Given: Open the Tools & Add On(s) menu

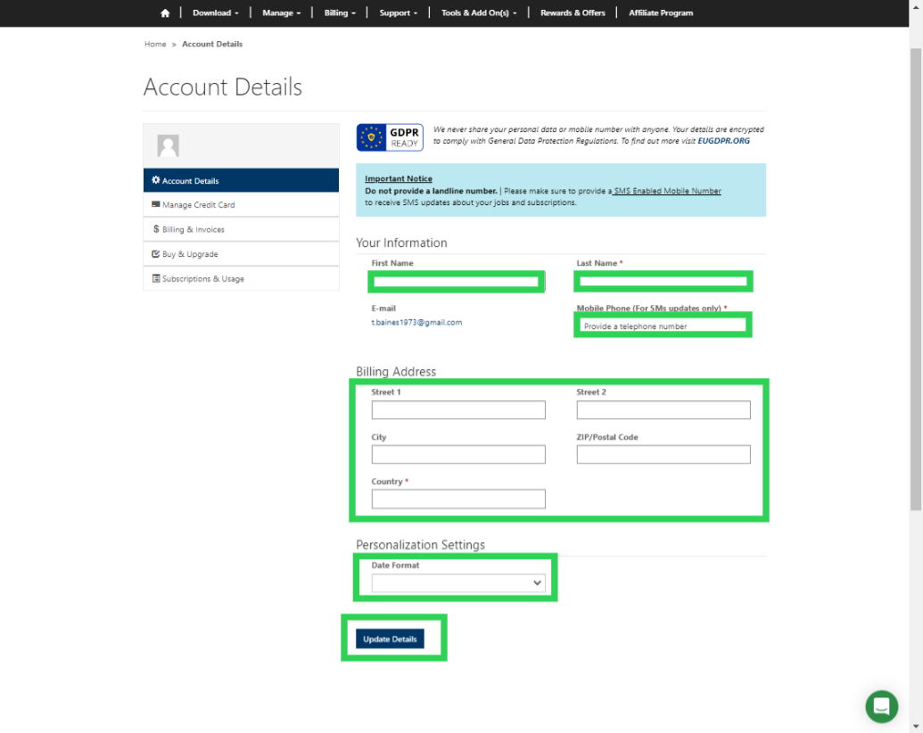Looking at the screenshot, I should (x=479, y=13).
